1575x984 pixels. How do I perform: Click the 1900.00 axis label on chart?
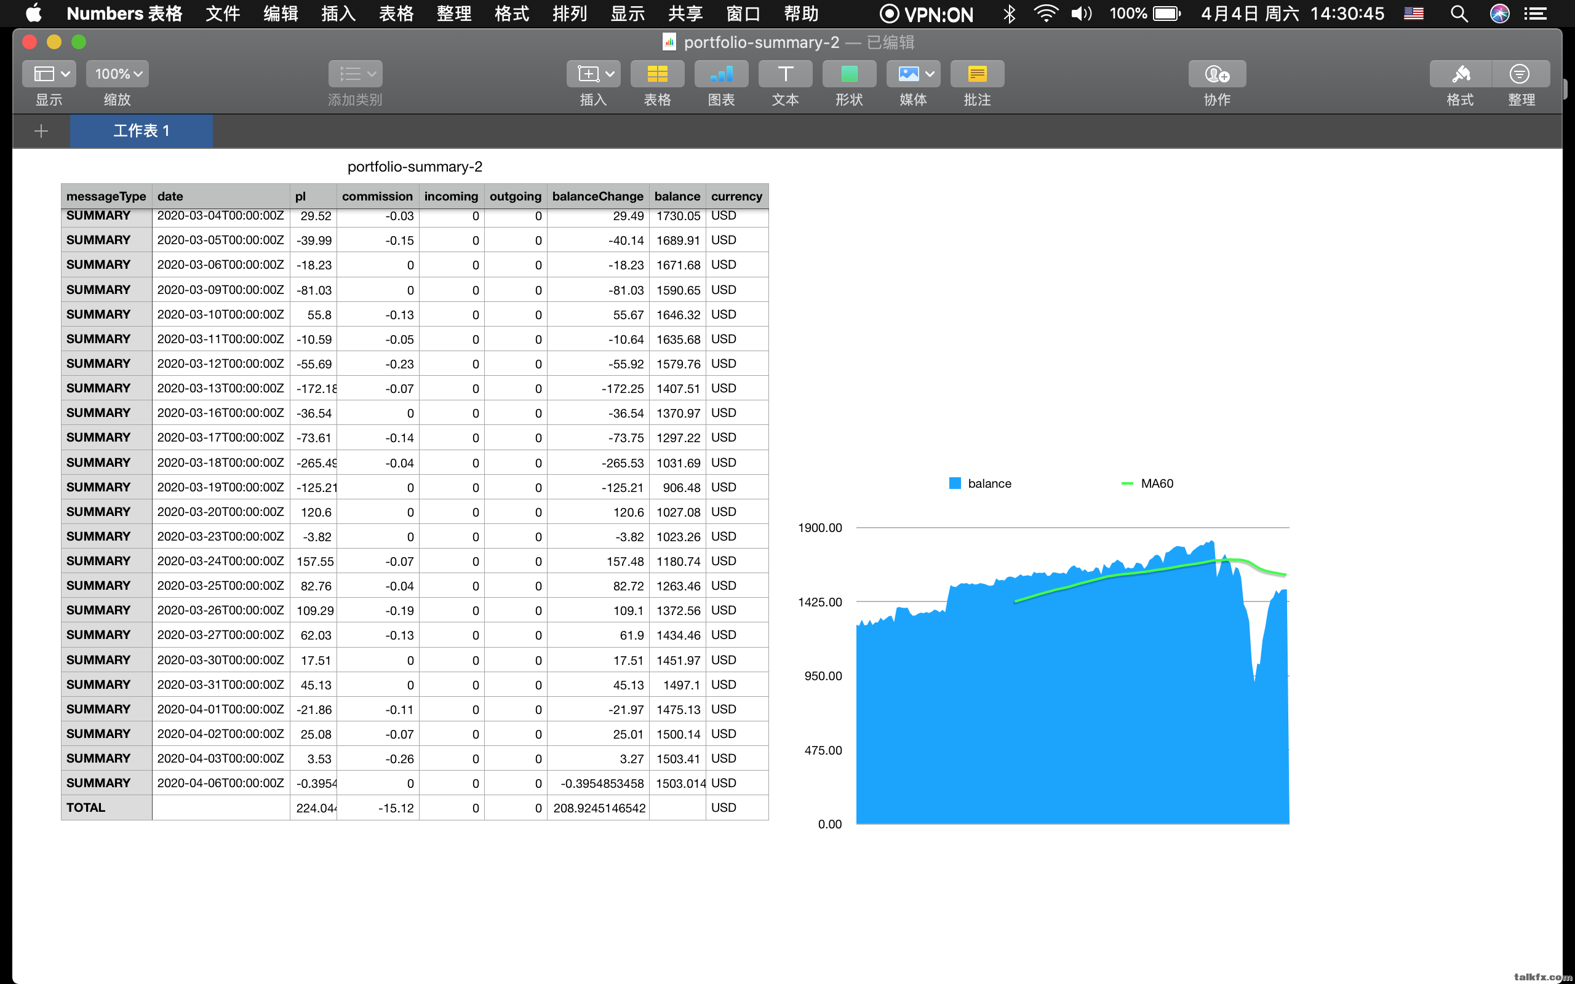(x=819, y=528)
